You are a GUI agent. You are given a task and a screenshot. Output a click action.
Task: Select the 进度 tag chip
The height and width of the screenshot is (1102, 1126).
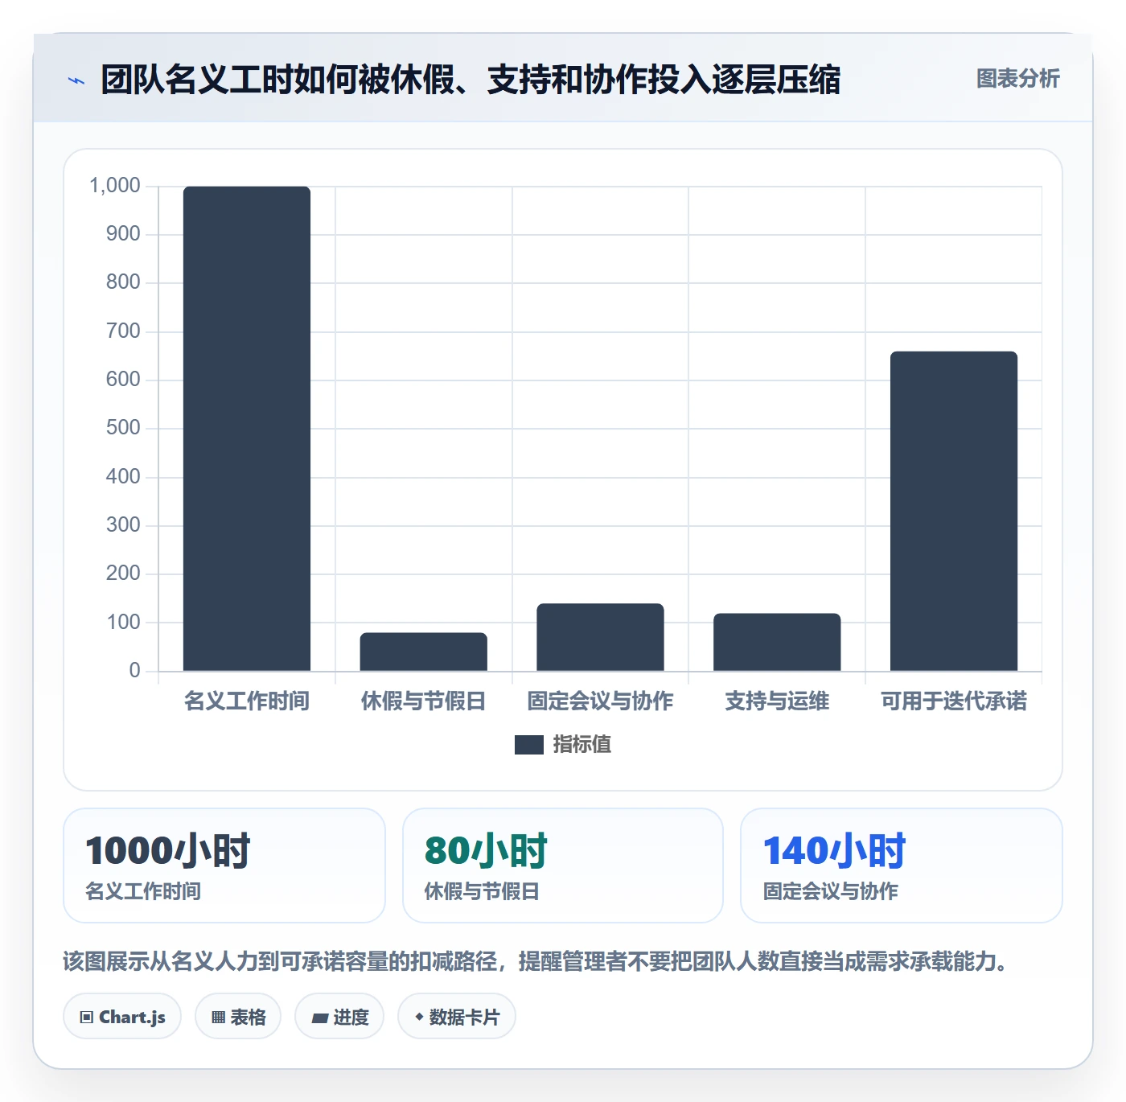[339, 1017]
